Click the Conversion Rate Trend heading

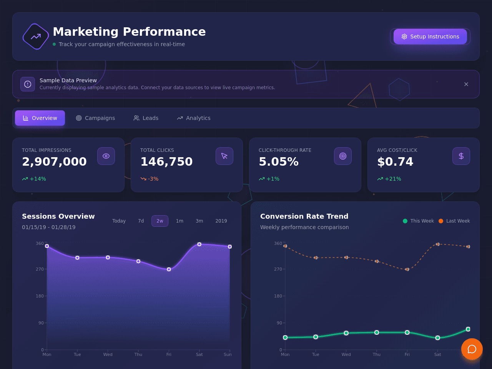click(304, 216)
